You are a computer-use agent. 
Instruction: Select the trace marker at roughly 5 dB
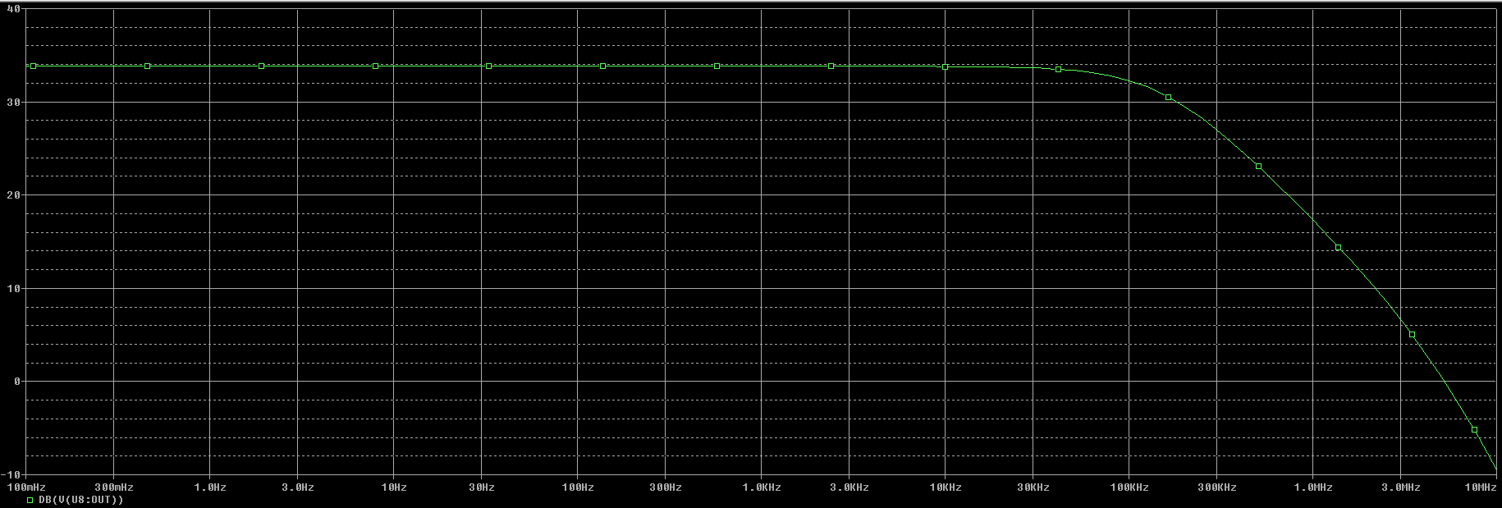[x=1413, y=335]
